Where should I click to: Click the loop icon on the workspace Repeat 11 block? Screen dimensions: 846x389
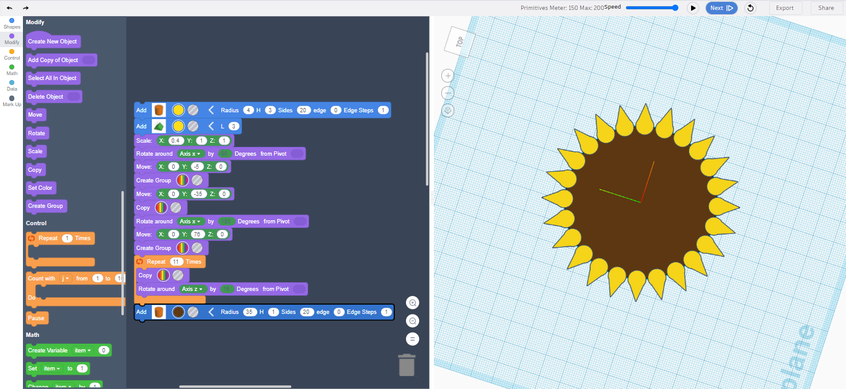[x=140, y=262]
